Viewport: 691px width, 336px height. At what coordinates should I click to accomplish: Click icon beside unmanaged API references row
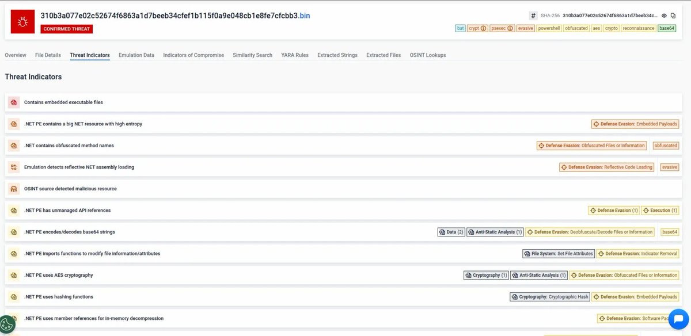click(x=14, y=211)
